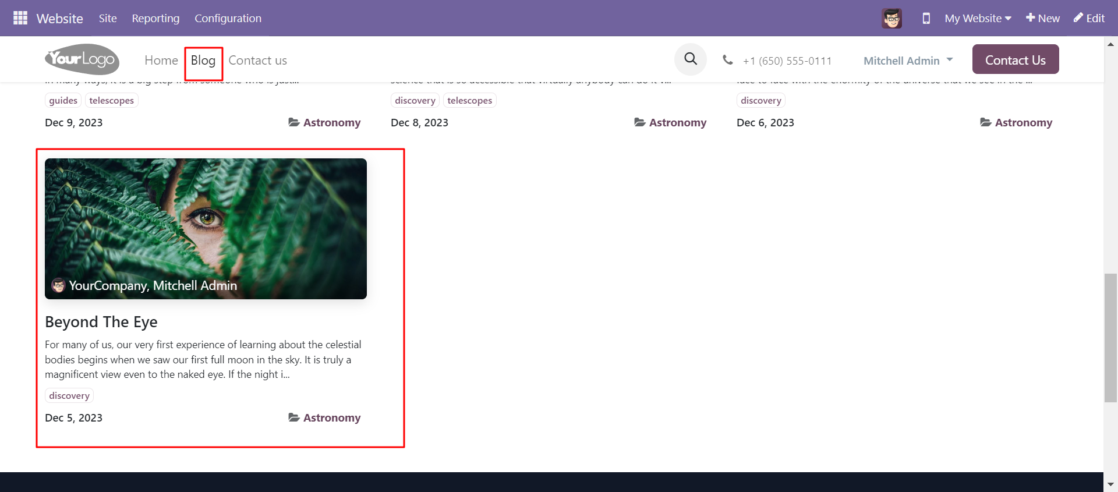Open Astronomy category on Dec 6 post

1024,122
